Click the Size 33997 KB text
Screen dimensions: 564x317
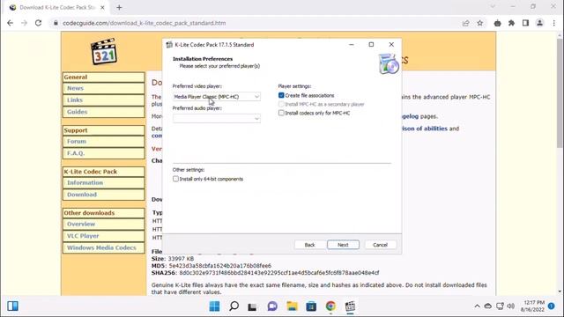point(173,258)
